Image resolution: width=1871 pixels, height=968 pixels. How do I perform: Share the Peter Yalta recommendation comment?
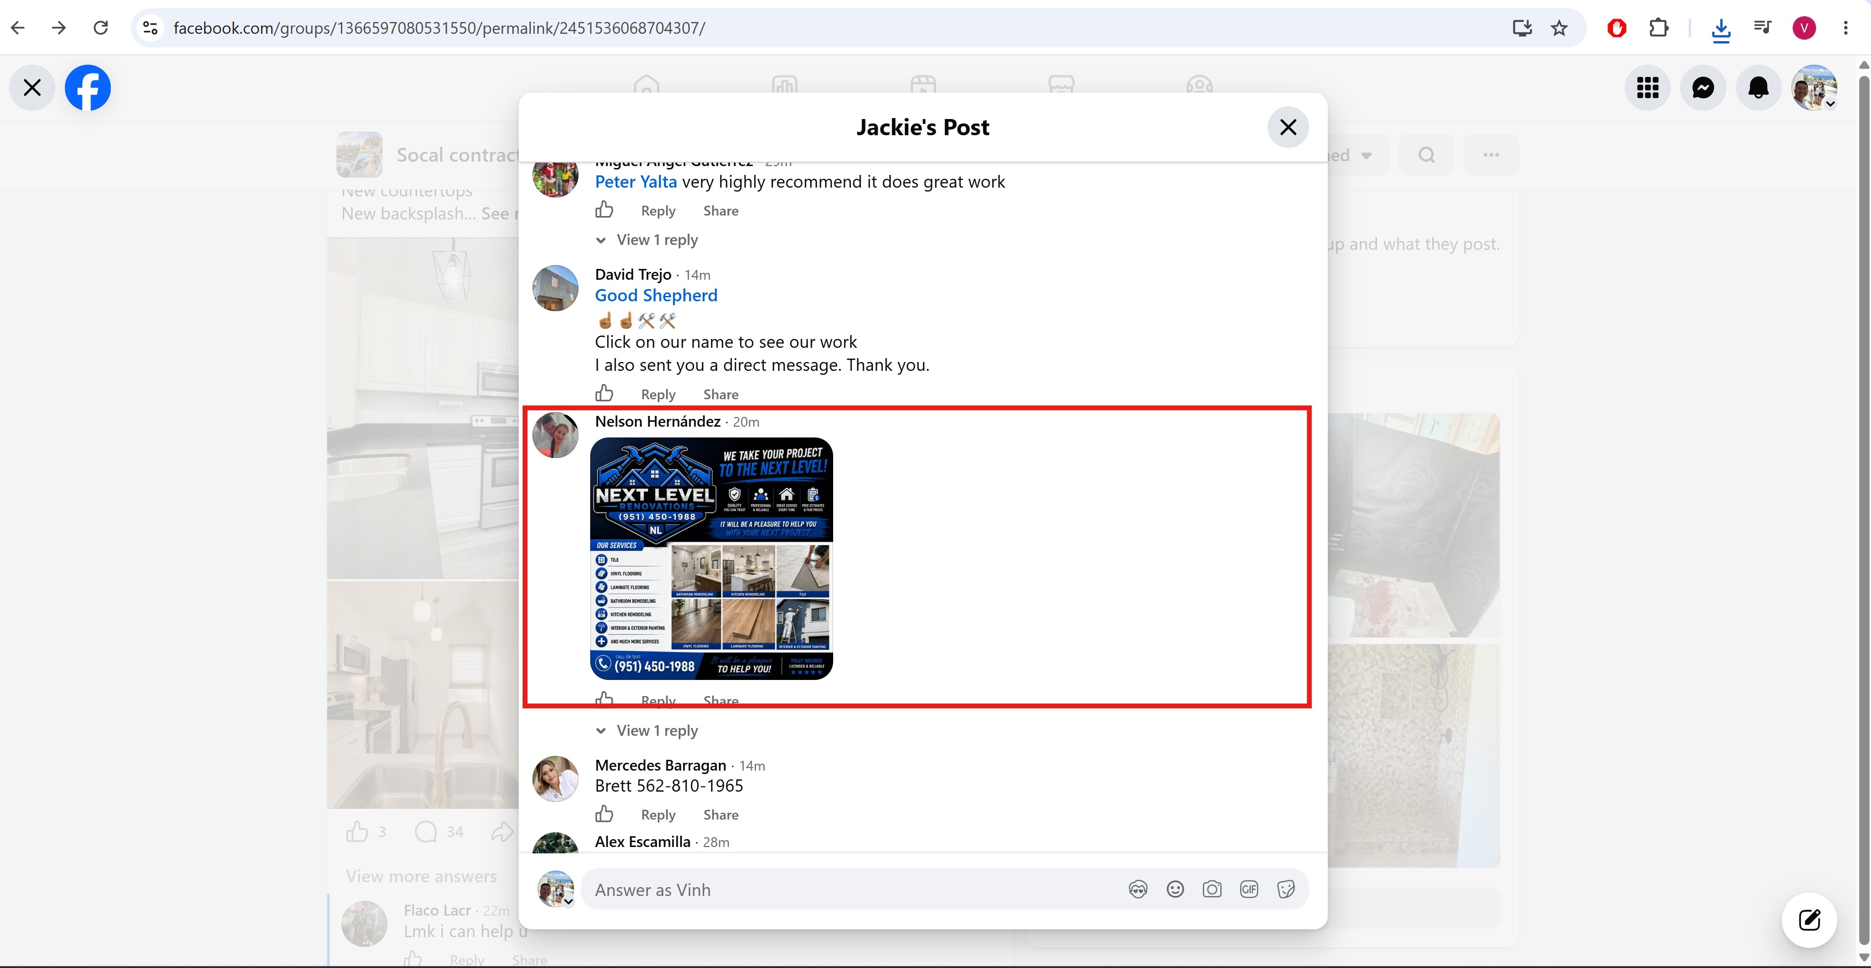[720, 211]
